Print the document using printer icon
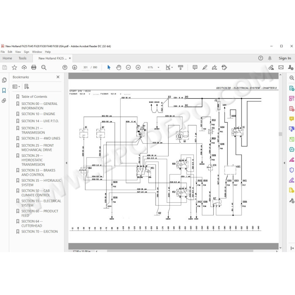 34,67
